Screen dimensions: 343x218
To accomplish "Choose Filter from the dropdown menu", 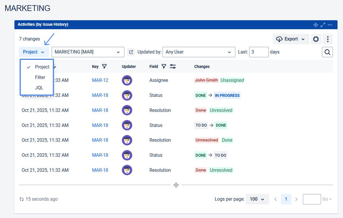I will pos(40,77).
